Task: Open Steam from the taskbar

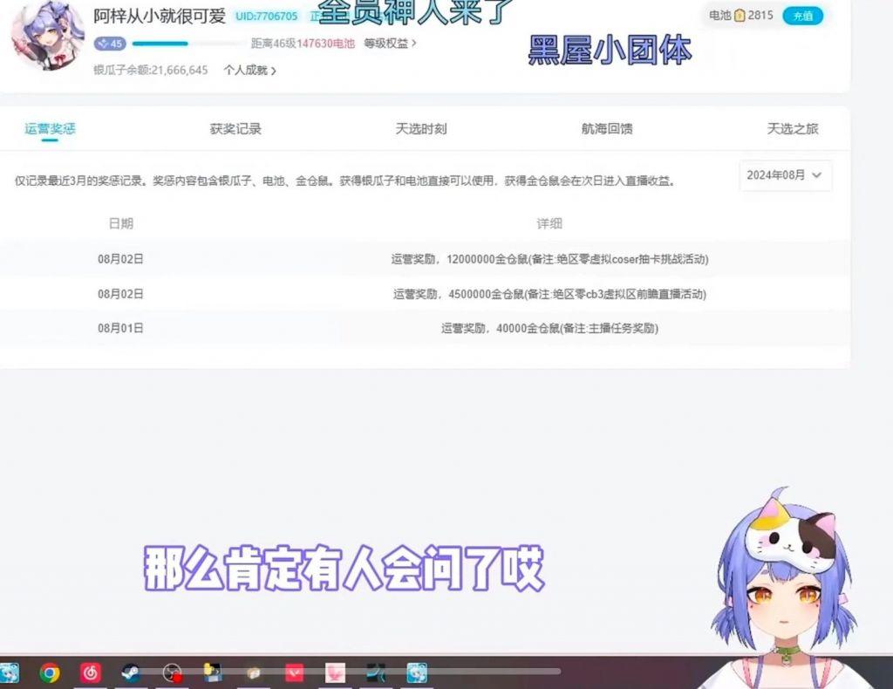Action: point(131,672)
